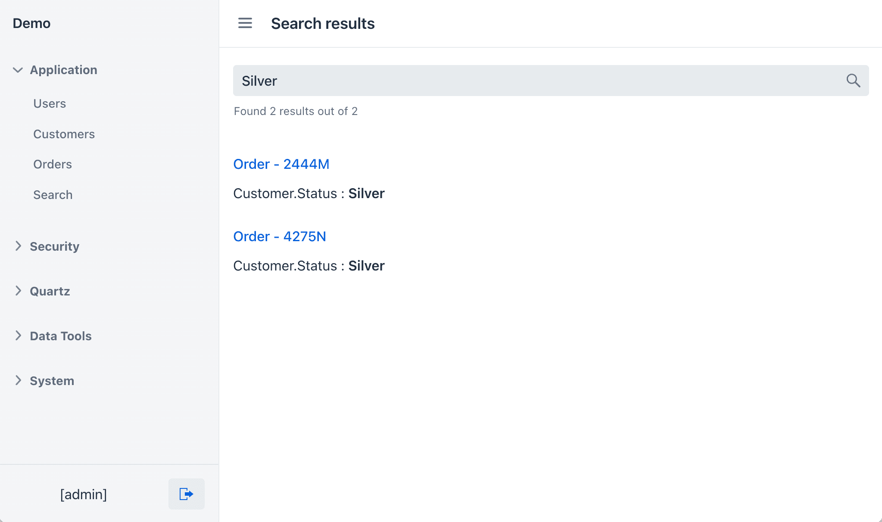Expand the System section chevron
Image resolution: width=882 pixels, height=522 pixels.
[x=18, y=380]
